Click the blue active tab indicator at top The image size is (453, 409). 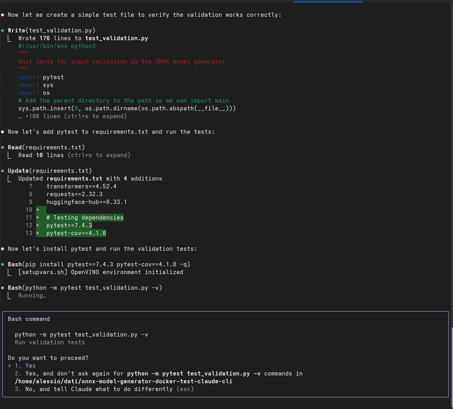[328, 2]
